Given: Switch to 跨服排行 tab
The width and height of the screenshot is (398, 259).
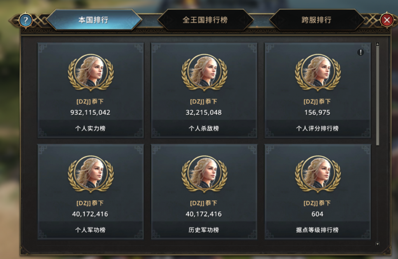Looking at the screenshot, I should (316, 20).
